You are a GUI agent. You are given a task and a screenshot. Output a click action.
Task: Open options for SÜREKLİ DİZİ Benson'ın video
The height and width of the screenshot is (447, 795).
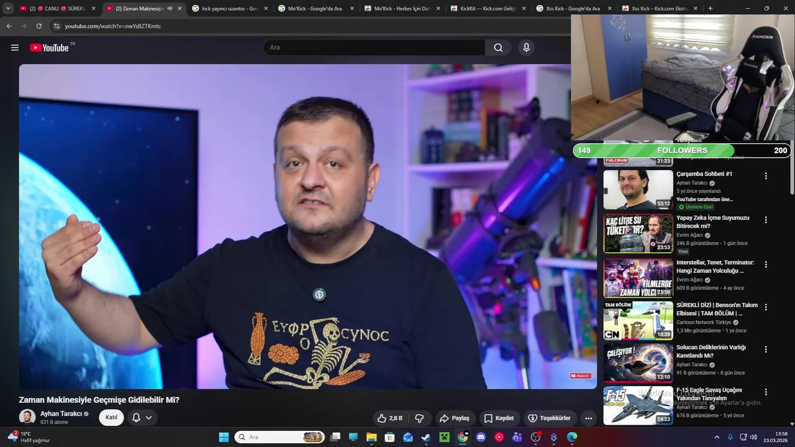[x=766, y=307]
